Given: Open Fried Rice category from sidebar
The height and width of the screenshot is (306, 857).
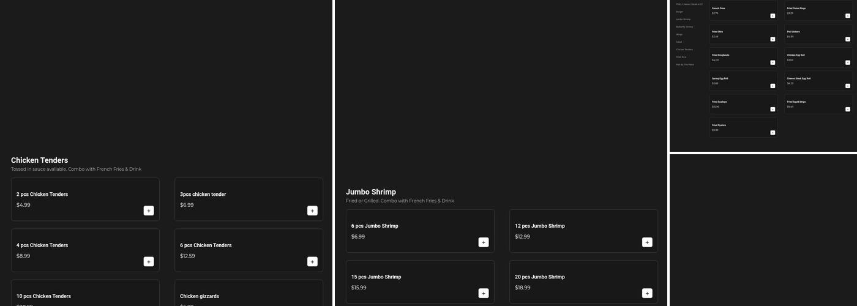Looking at the screenshot, I should click(681, 57).
